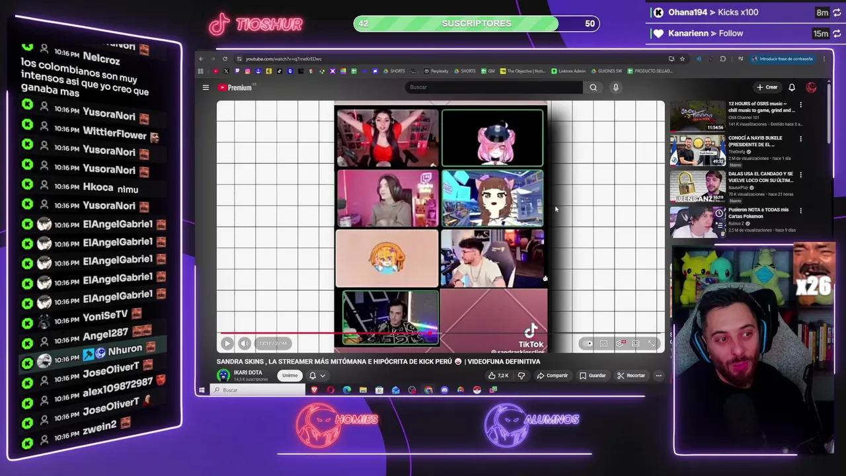Switch to theater mode in player

(x=636, y=343)
